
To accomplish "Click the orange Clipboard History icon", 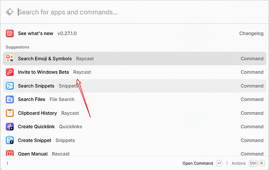I will [x=10, y=113].
